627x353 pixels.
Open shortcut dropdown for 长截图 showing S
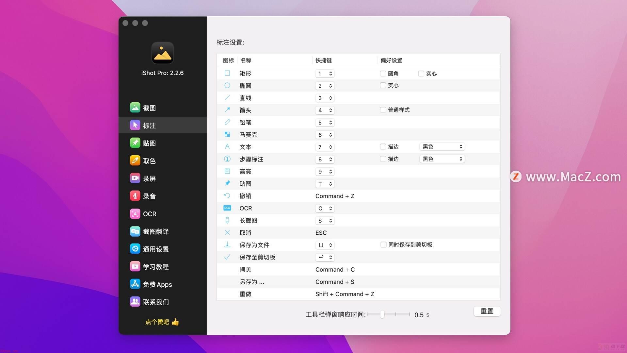(325, 221)
